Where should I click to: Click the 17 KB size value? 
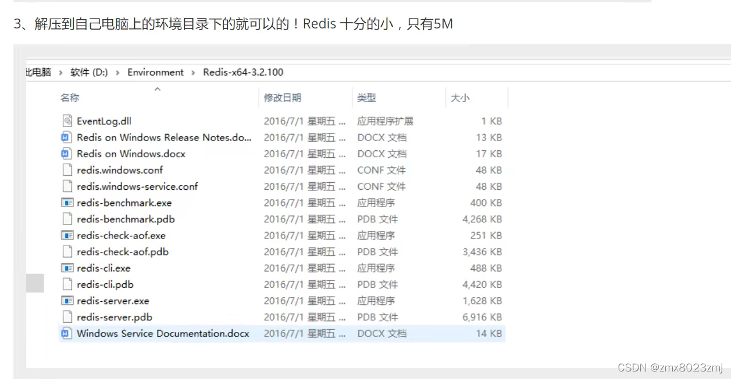pyautogui.click(x=488, y=154)
